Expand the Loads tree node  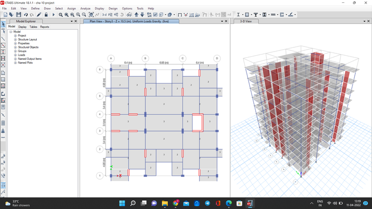[15, 55]
